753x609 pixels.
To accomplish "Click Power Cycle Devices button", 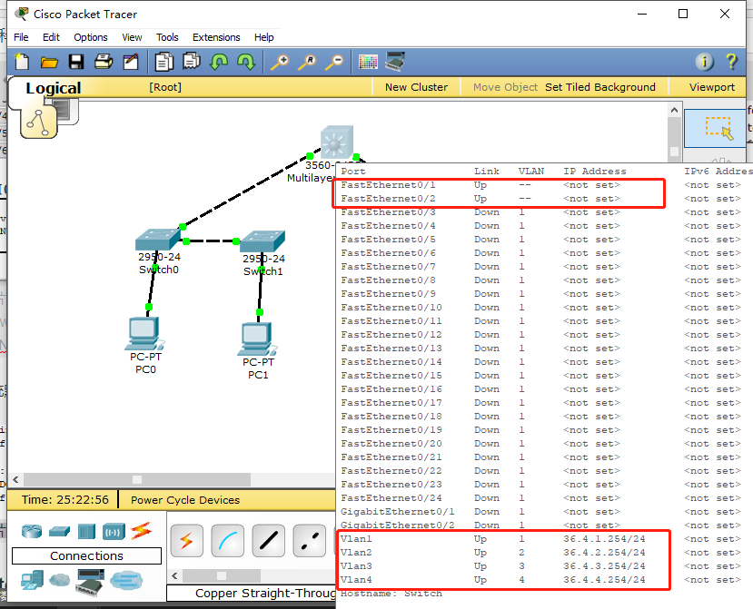I will click(185, 500).
